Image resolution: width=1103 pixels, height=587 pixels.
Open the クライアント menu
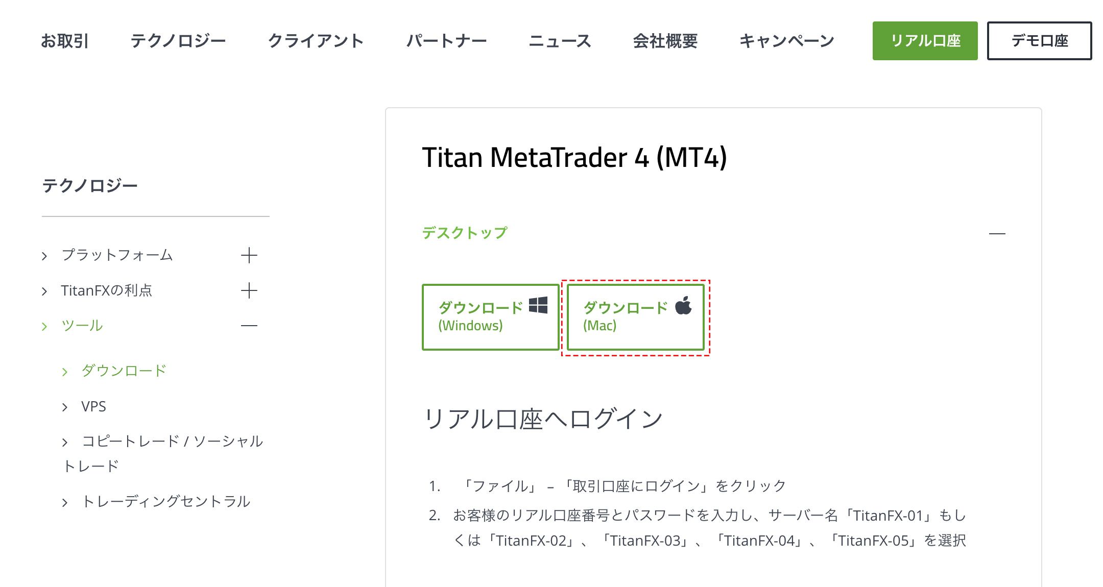[316, 41]
